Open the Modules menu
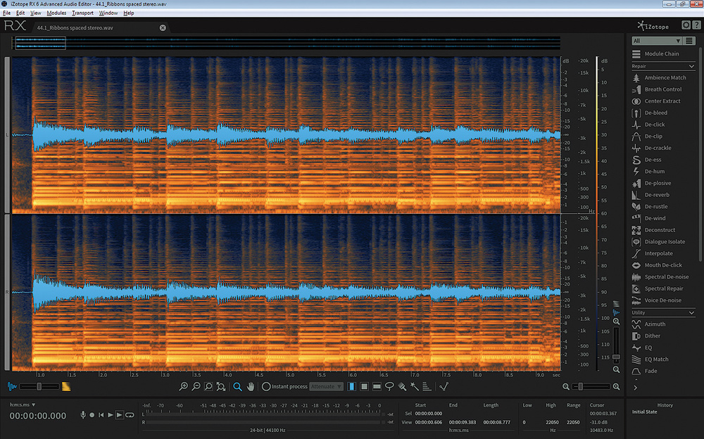Viewport: 704px width, 439px height. point(56,13)
